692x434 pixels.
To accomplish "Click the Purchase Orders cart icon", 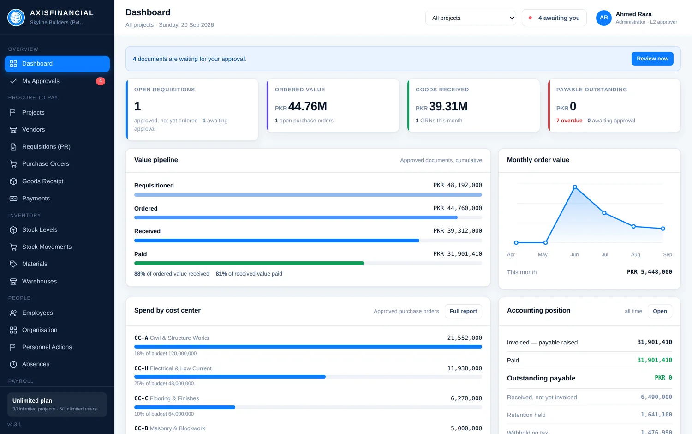I will 13,164.
